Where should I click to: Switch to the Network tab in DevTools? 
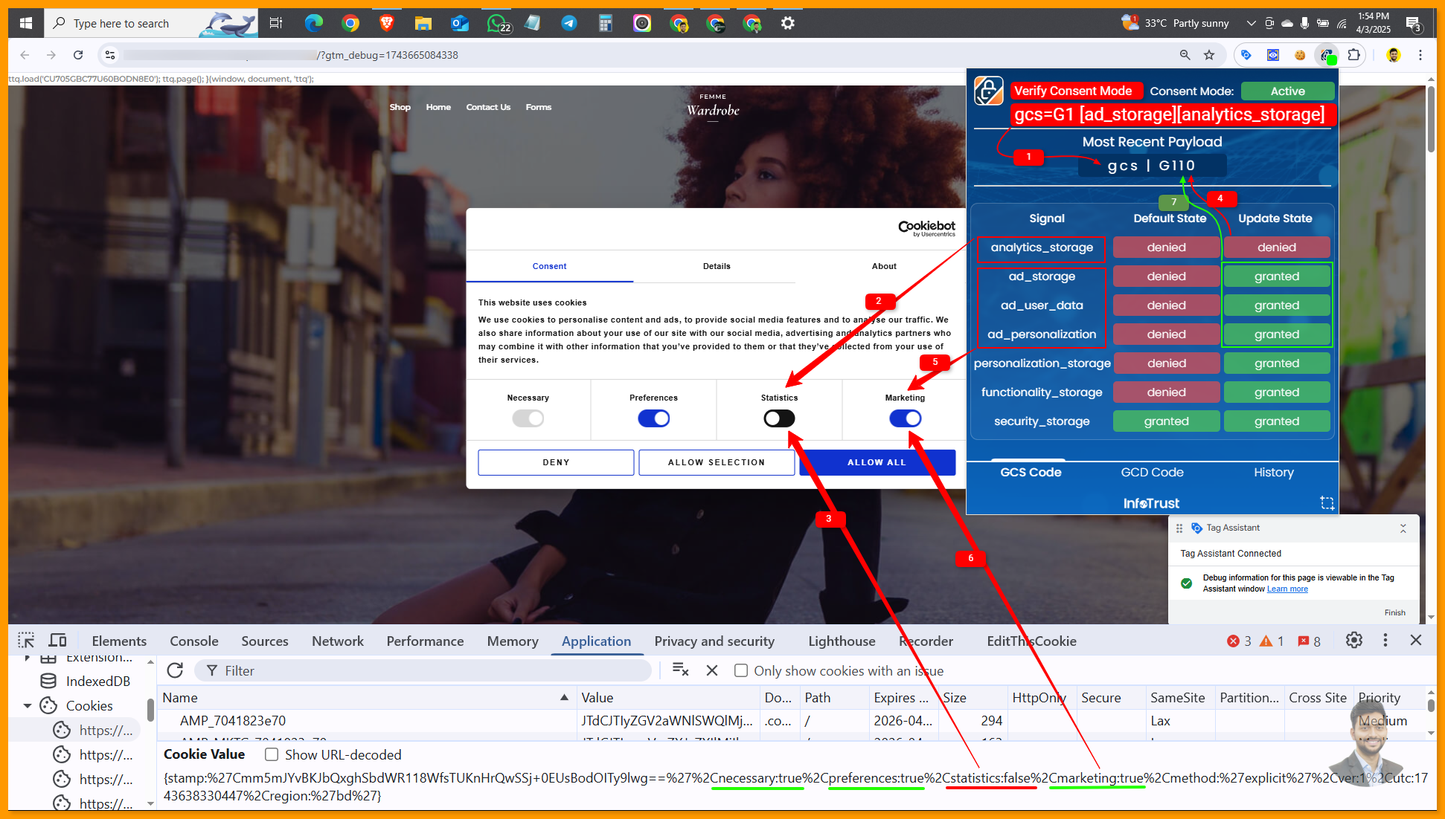click(338, 641)
